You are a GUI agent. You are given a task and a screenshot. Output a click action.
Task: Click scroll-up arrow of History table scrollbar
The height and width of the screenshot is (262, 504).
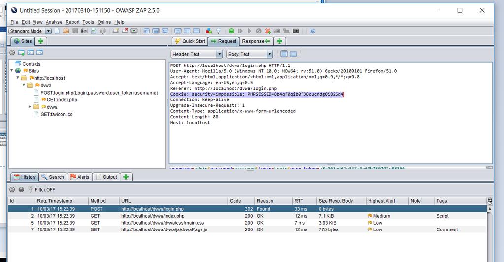tap(490, 209)
